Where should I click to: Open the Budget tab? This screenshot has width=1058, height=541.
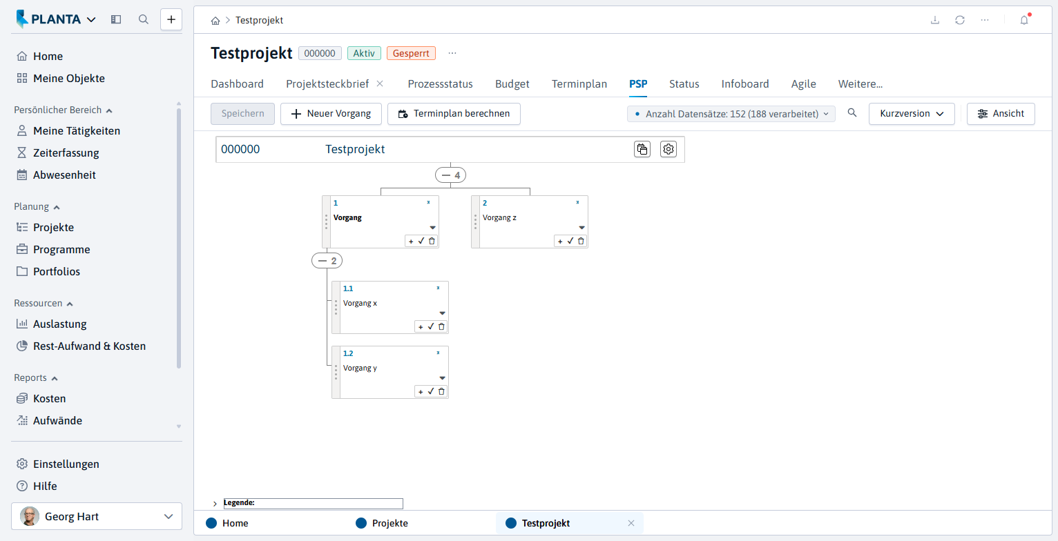(x=512, y=84)
